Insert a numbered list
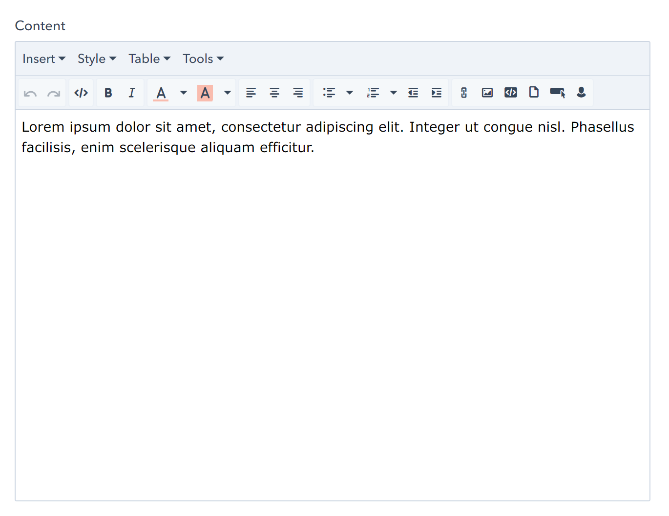 pyautogui.click(x=373, y=93)
